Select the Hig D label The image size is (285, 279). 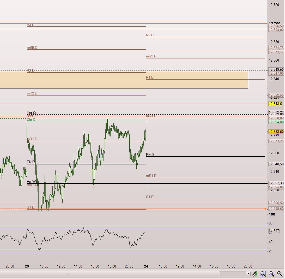[32, 112]
